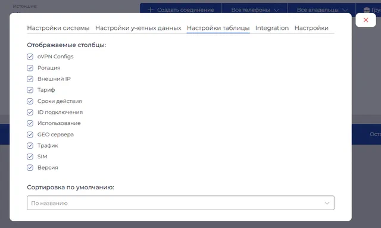Click the plus icon beside Создать соединение

(151, 10)
